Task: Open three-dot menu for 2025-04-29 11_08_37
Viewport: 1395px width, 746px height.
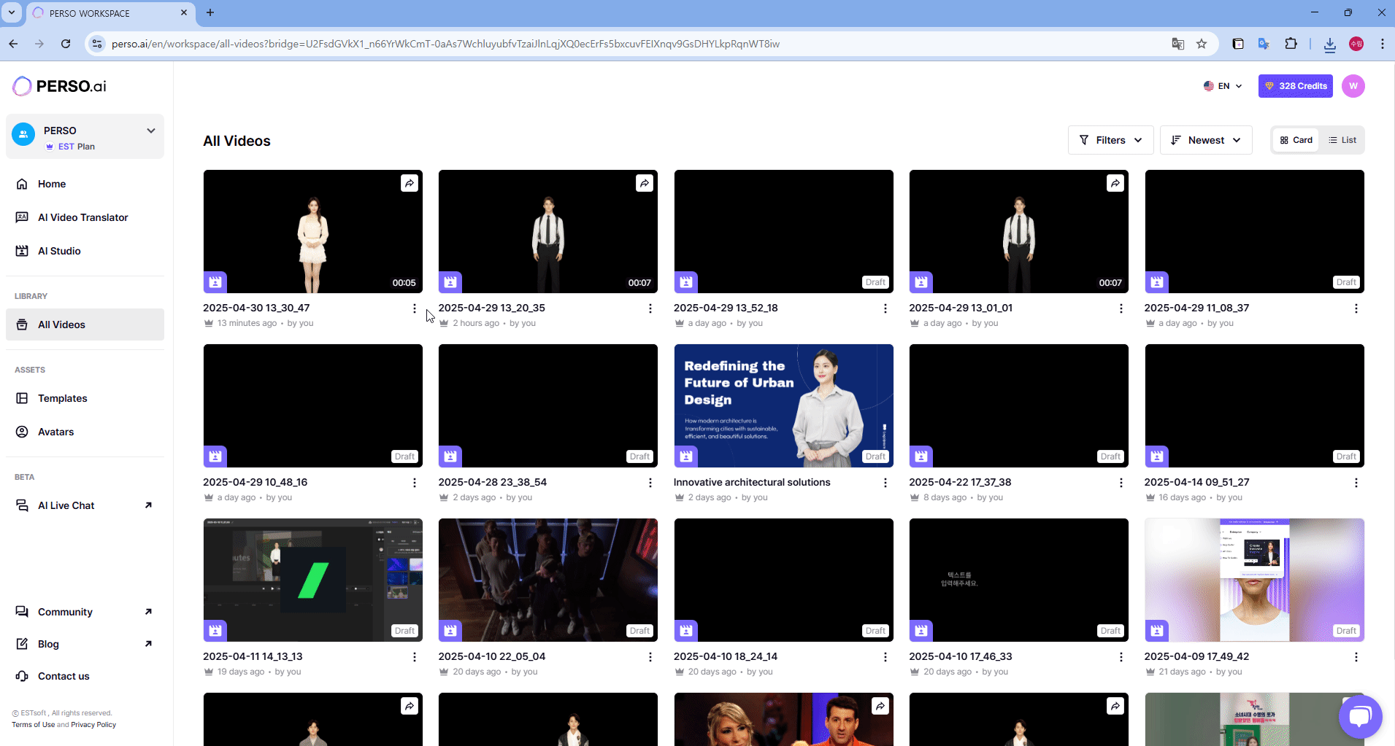Action: [x=1356, y=308]
